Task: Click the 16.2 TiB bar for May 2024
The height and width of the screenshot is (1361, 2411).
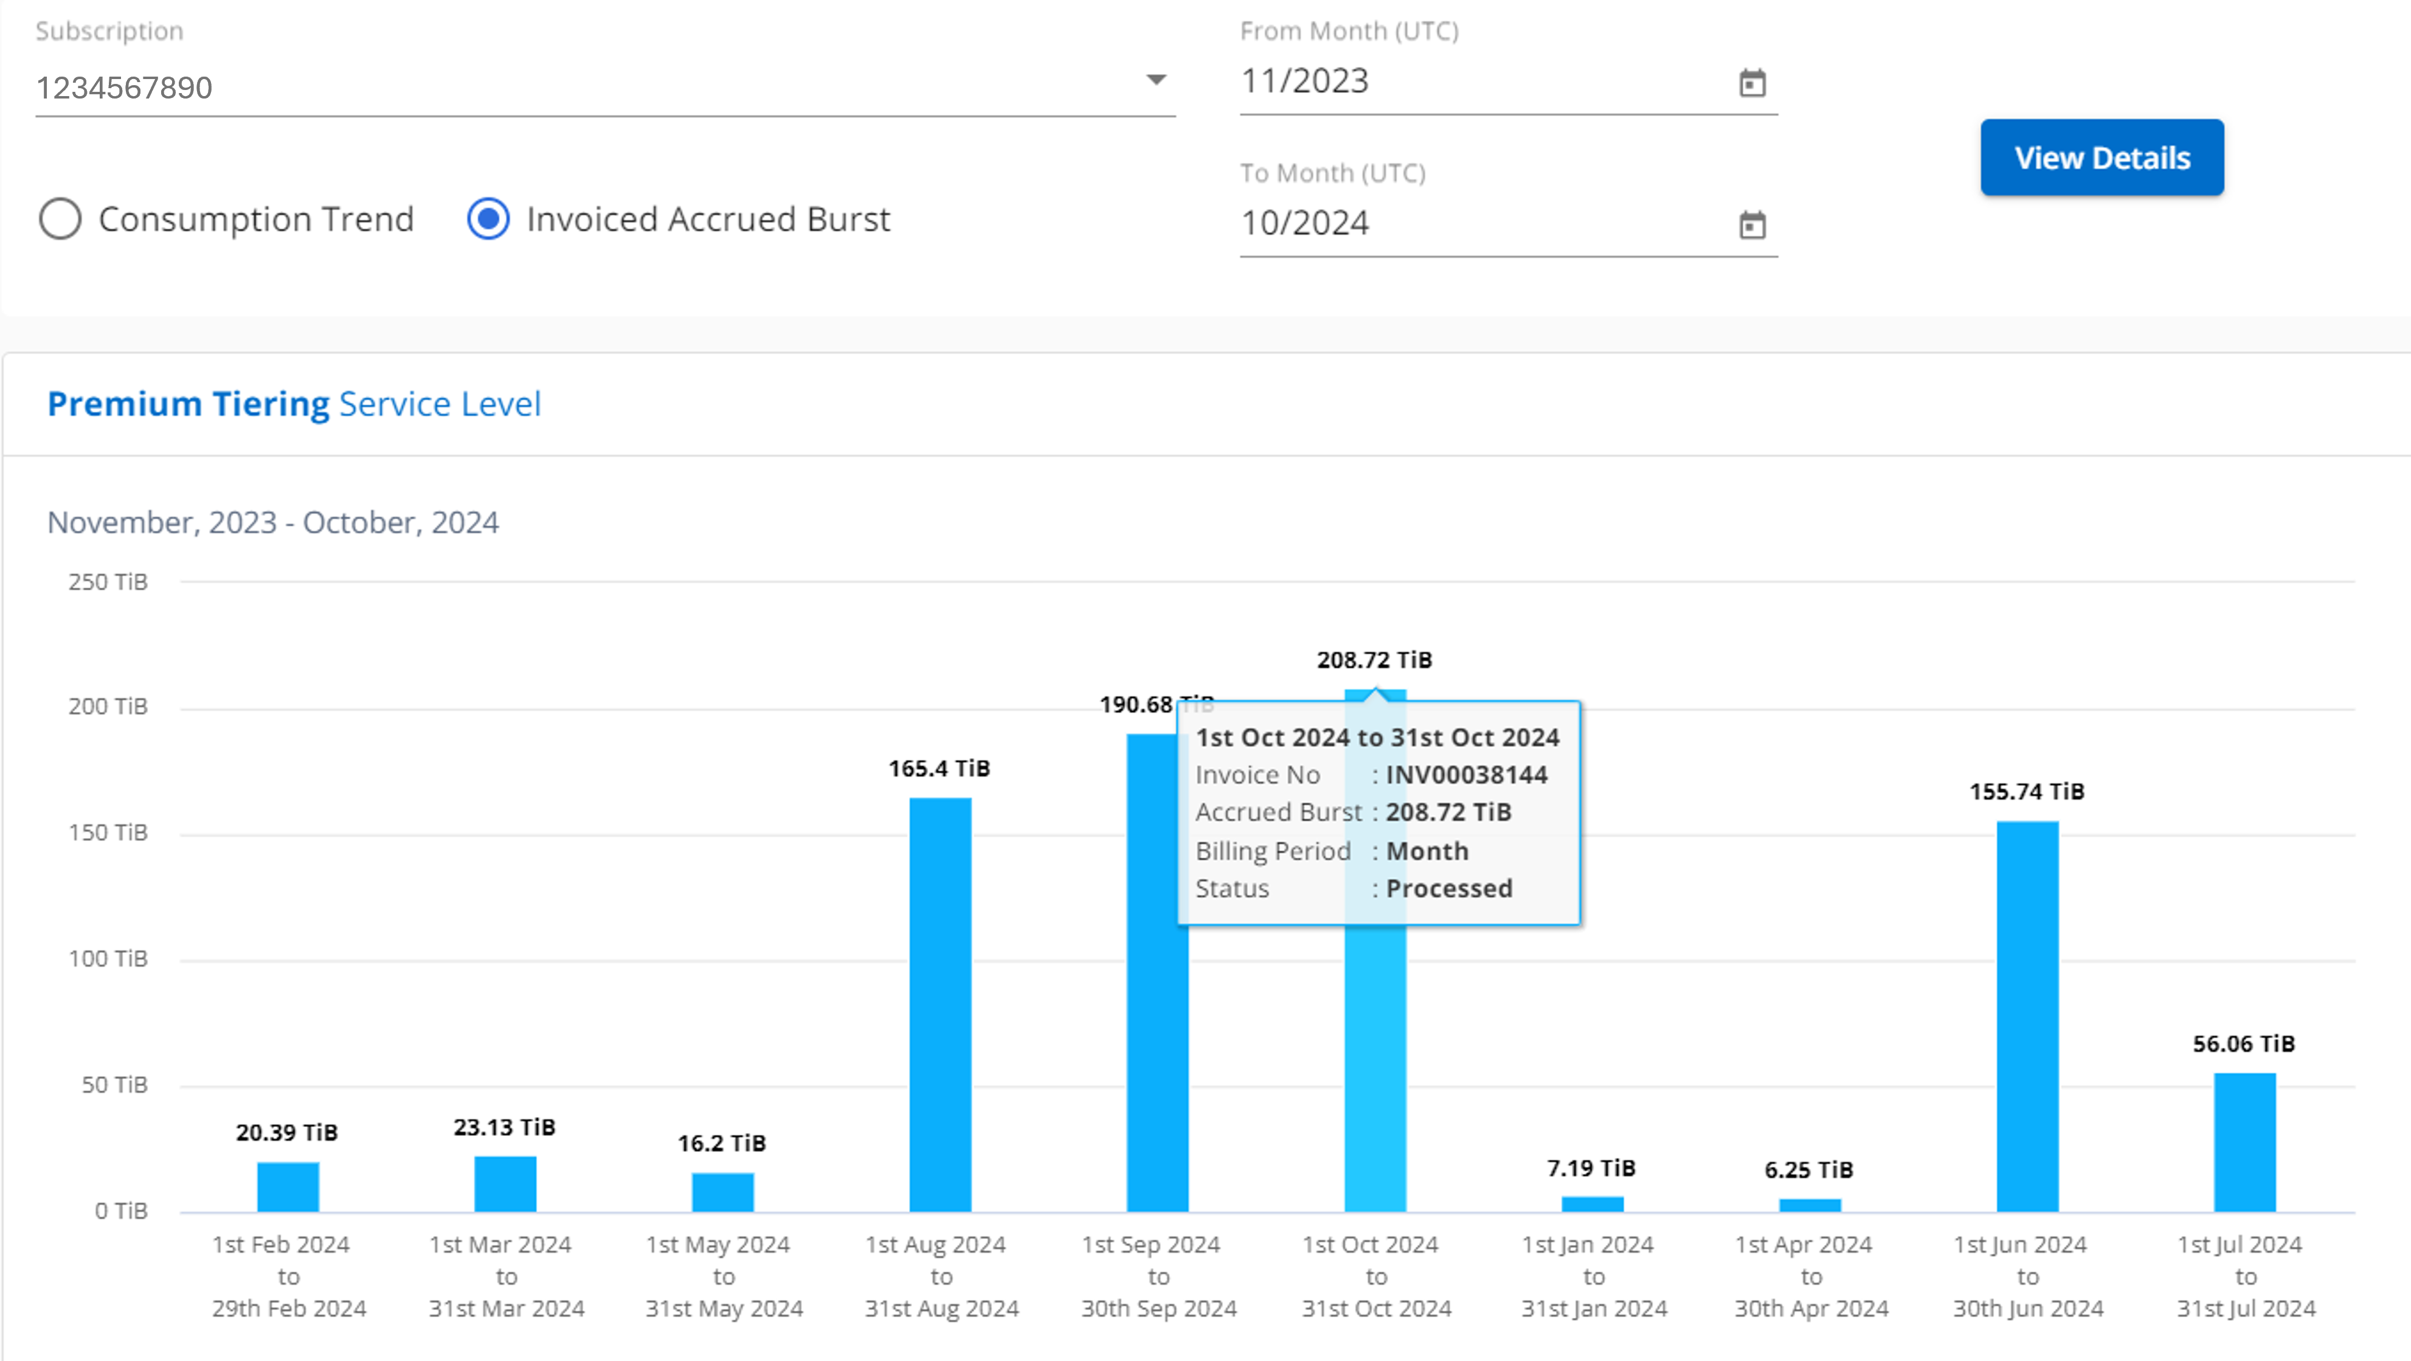Action: pos(722,1191)
